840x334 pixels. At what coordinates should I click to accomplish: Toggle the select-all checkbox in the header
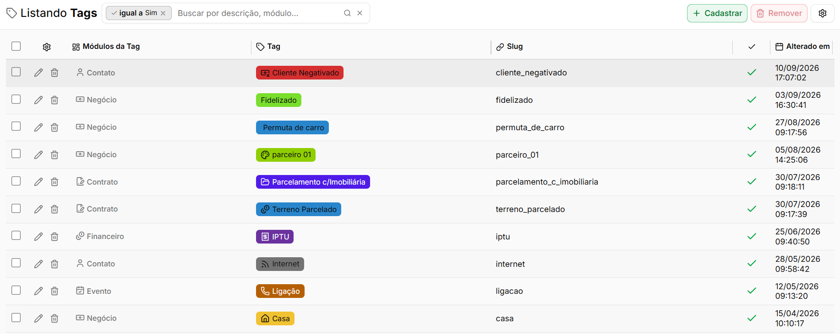16,46
